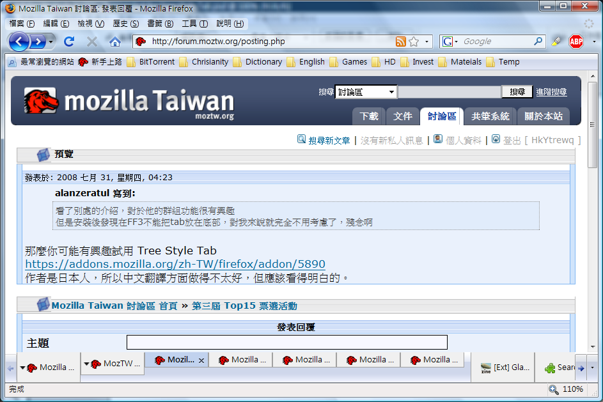Switch to the 下載 site tab

[369, 116]
